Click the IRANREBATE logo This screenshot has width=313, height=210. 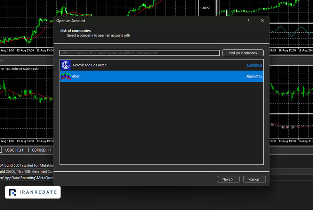point(33,192)
